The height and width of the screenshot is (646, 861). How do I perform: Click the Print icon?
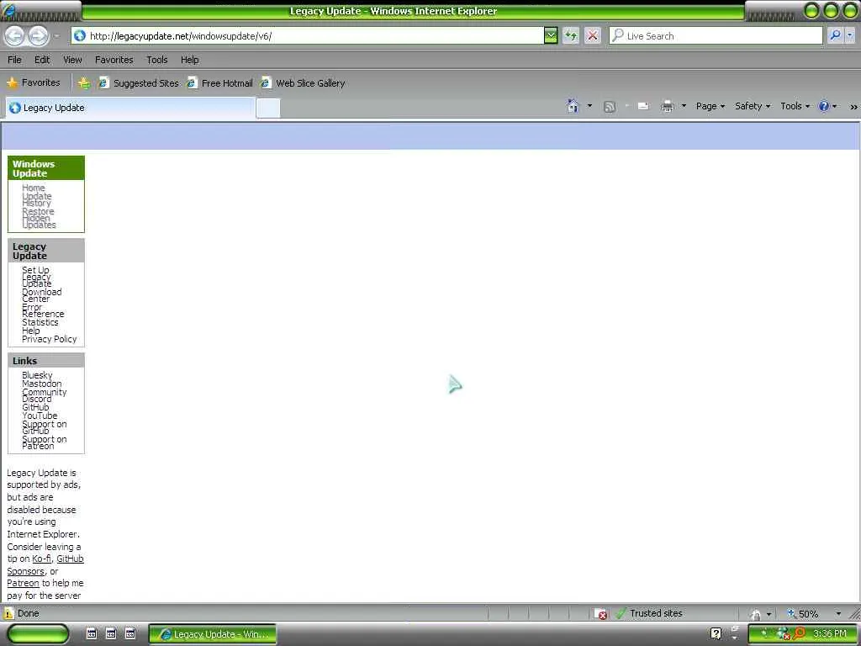coord(667,106)
